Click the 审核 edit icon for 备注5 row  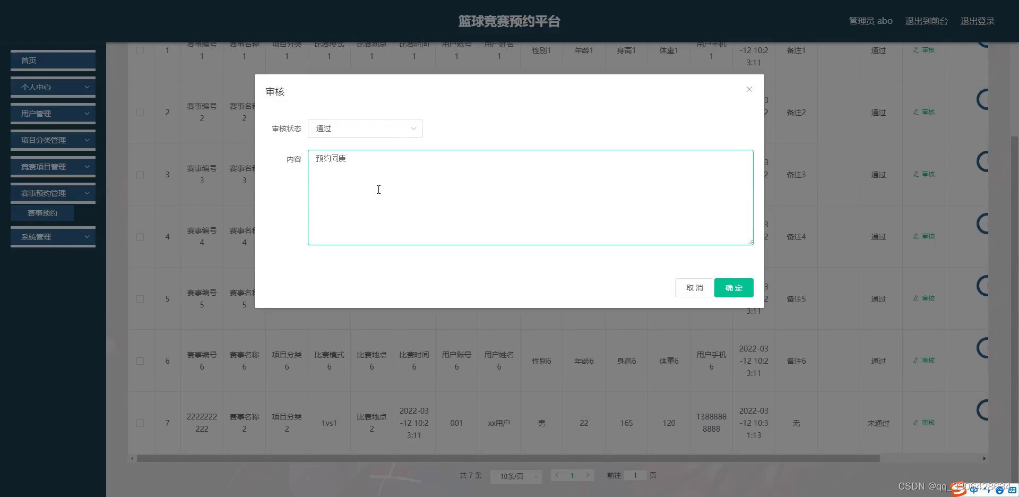[x=923, y=298]
